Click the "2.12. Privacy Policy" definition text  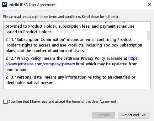pos(72,64)
